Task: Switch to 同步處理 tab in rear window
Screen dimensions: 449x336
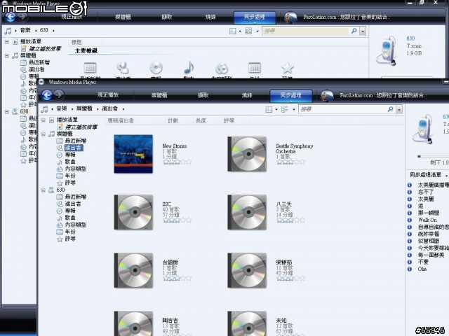Action: tap(255, 17)
